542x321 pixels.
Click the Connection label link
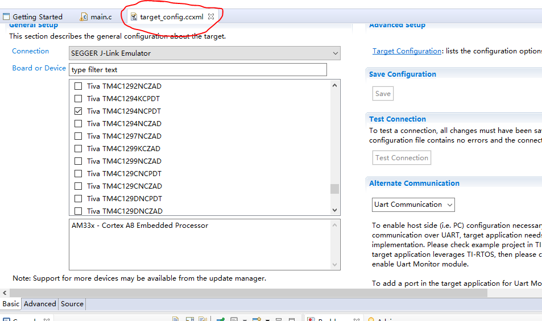pyautogui.click(x=30, y=51)
